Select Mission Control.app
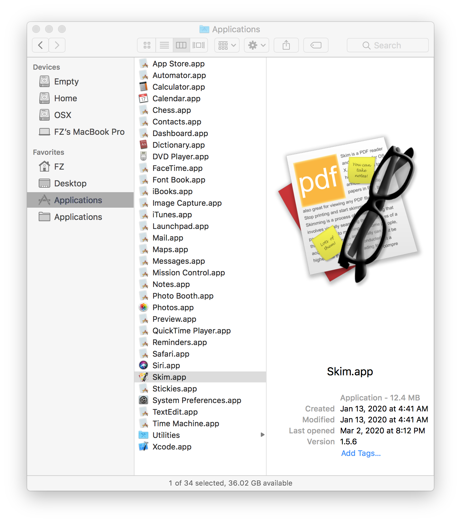The height and width of the screenshot is (523, 461). 200,272
